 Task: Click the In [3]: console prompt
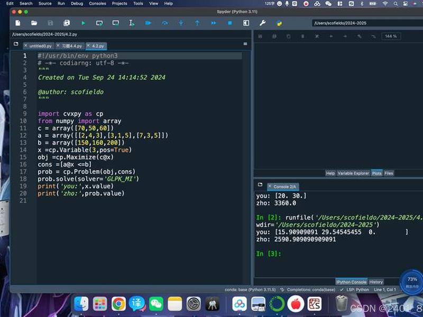point(269,254)
